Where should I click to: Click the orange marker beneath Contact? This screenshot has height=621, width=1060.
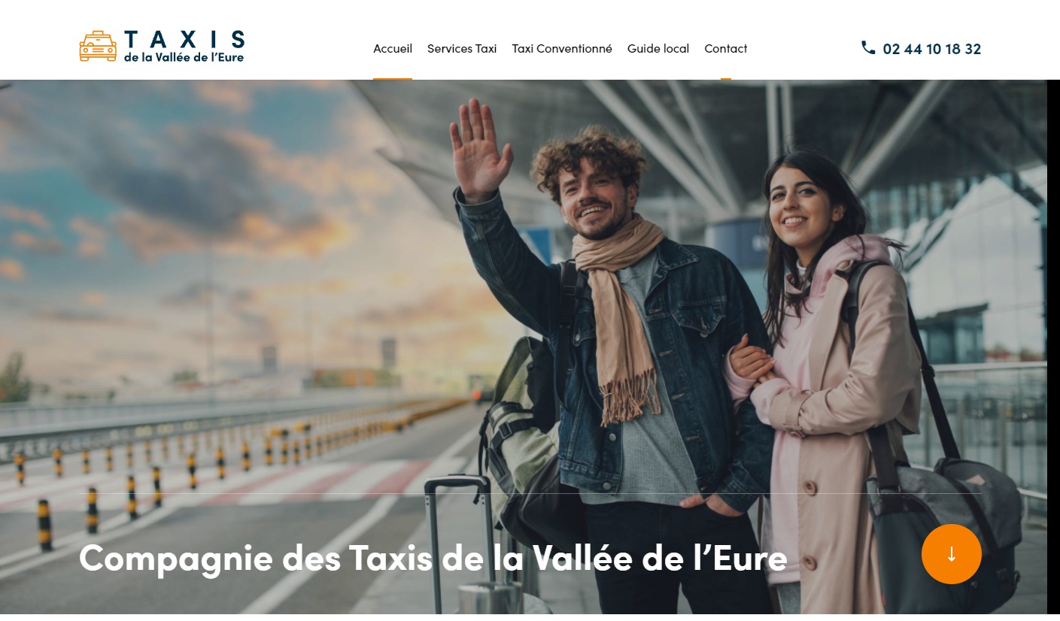pyautogui.click(x=726, y=78)
